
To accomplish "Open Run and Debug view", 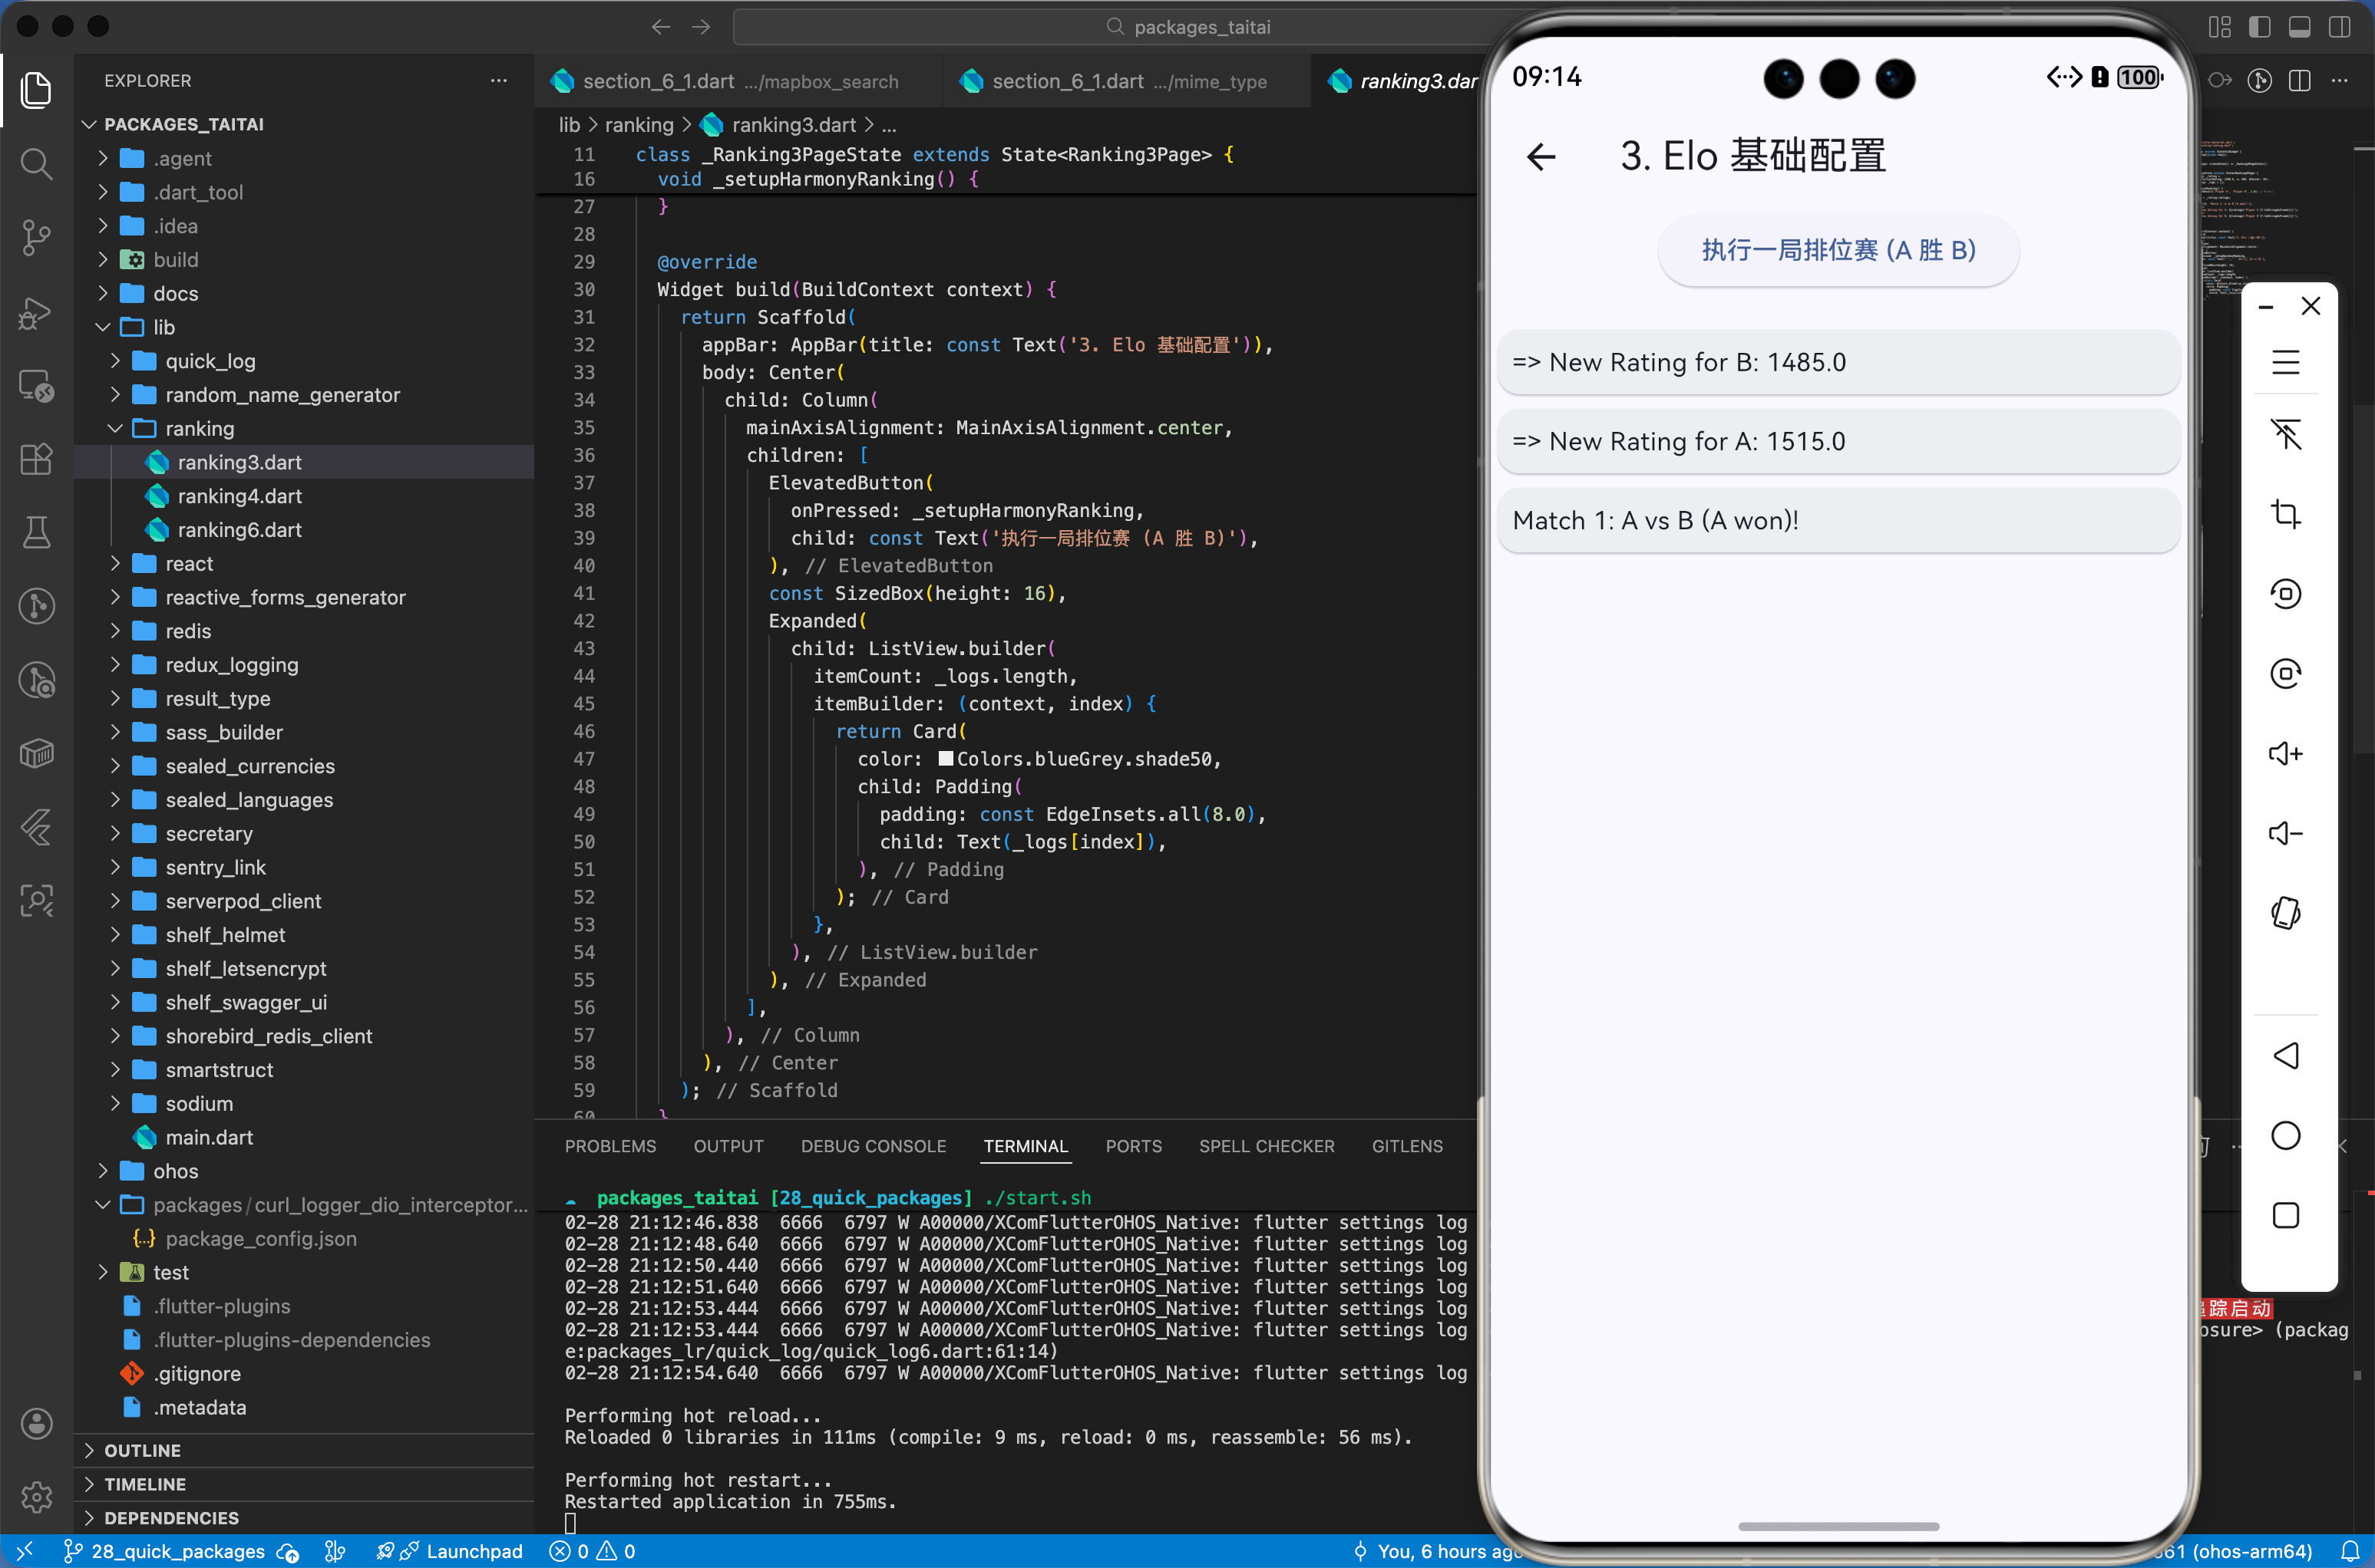I will [36, 312].
